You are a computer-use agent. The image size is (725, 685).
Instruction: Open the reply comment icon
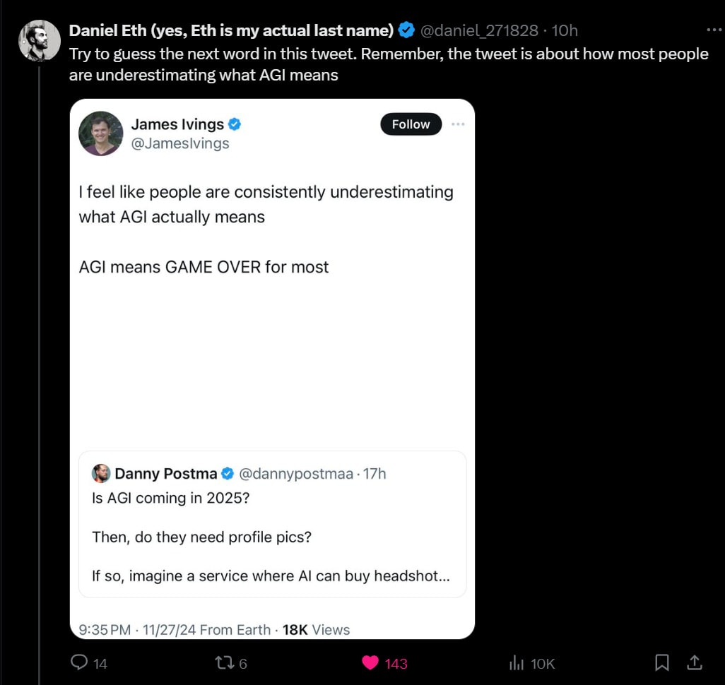pos(79,663)
